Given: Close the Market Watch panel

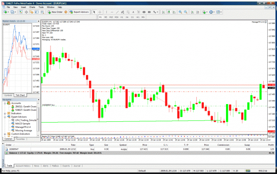Looking at the screenshot, I should pos(39,21).
